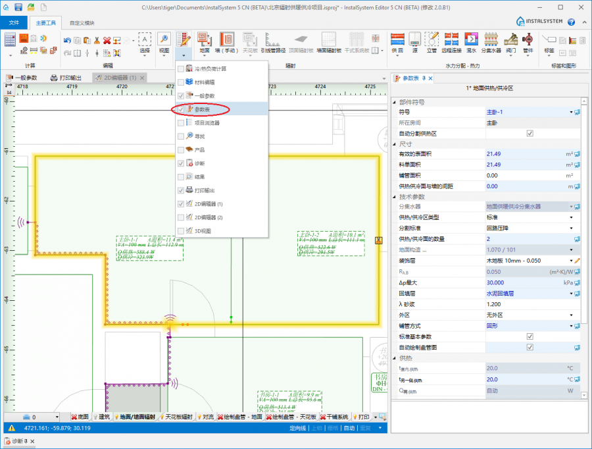Select 3D视图 from the dropdown menu
The image size is (592, 449).
pyautogui.click(x=203, y=230)
